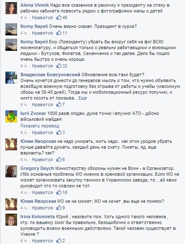This screenshot has width=185, height=244.
Task: Click the thumbs-up icon with 32 likes
Action: coord(59,66)
